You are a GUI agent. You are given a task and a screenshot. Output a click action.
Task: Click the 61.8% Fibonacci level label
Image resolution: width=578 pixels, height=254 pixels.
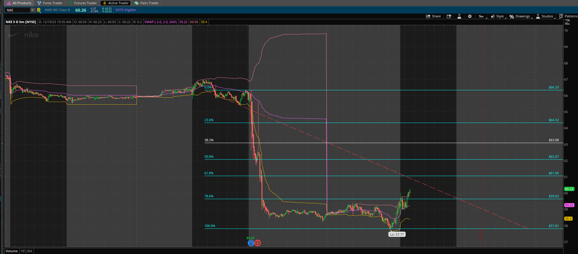pyautogui.click(x=209, y=173)
